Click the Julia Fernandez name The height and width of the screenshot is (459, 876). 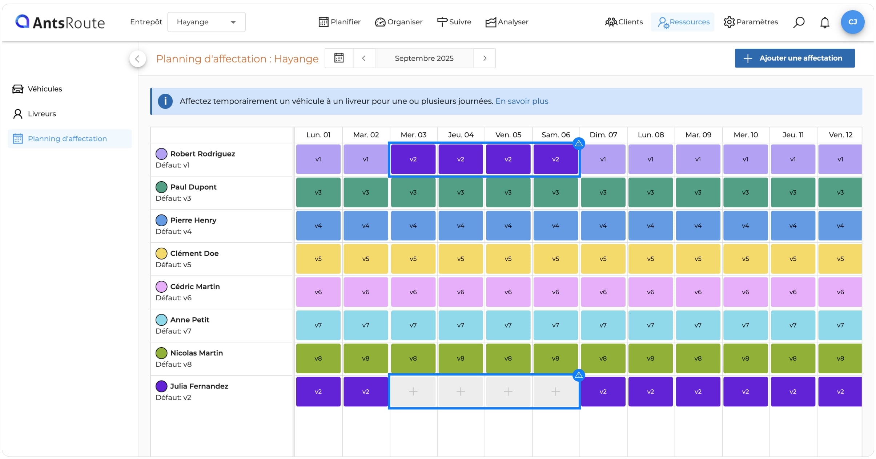click(x=199, y=386)
